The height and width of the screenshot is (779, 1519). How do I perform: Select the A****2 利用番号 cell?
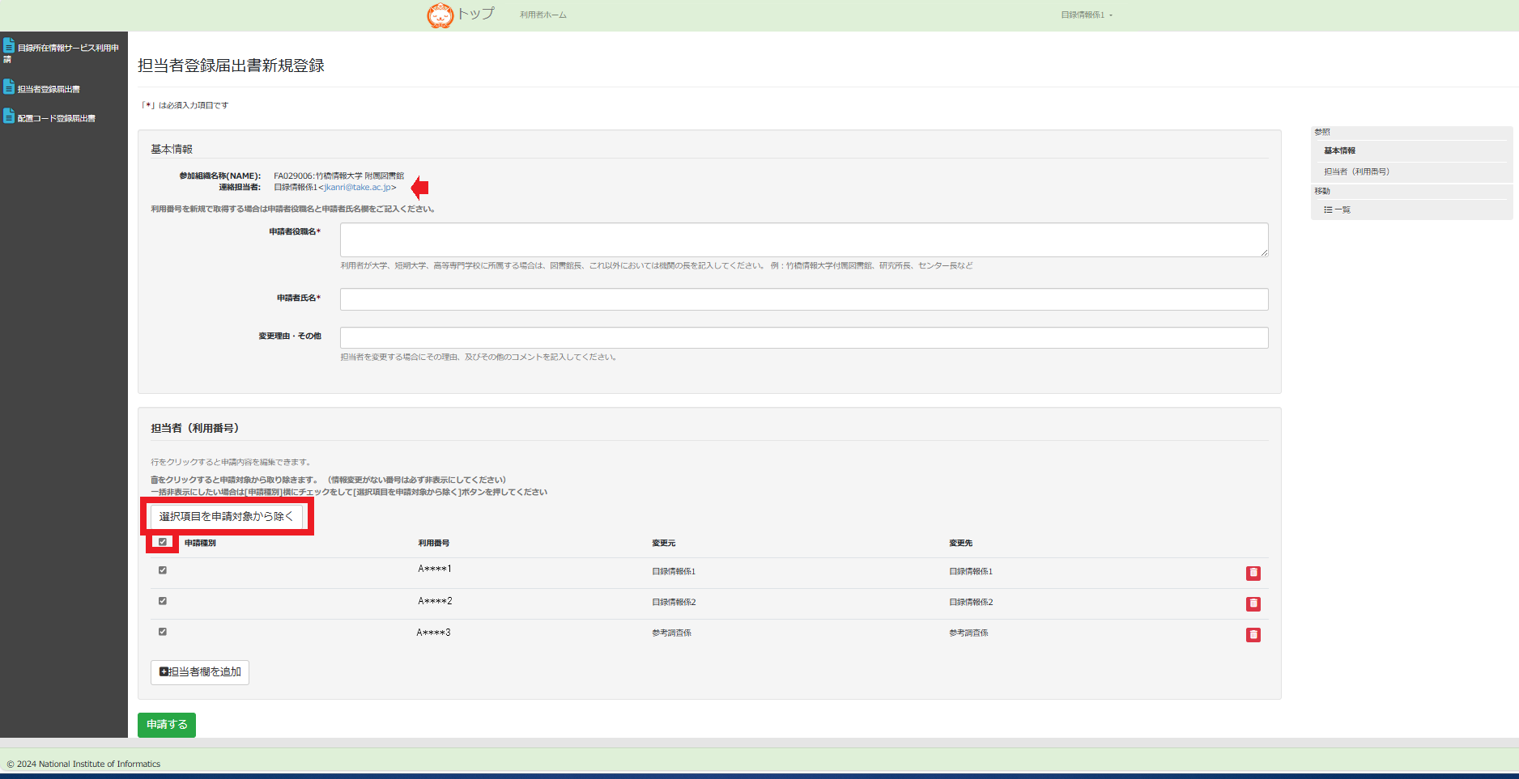435,601
